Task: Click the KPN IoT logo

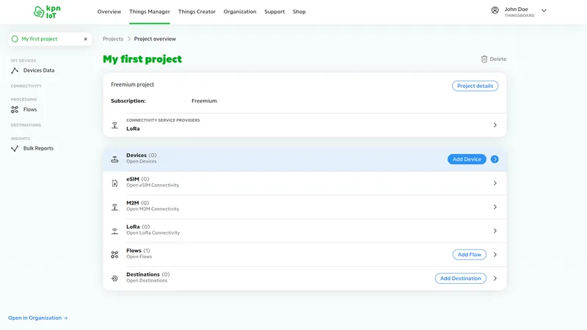Action: [47, 12]
